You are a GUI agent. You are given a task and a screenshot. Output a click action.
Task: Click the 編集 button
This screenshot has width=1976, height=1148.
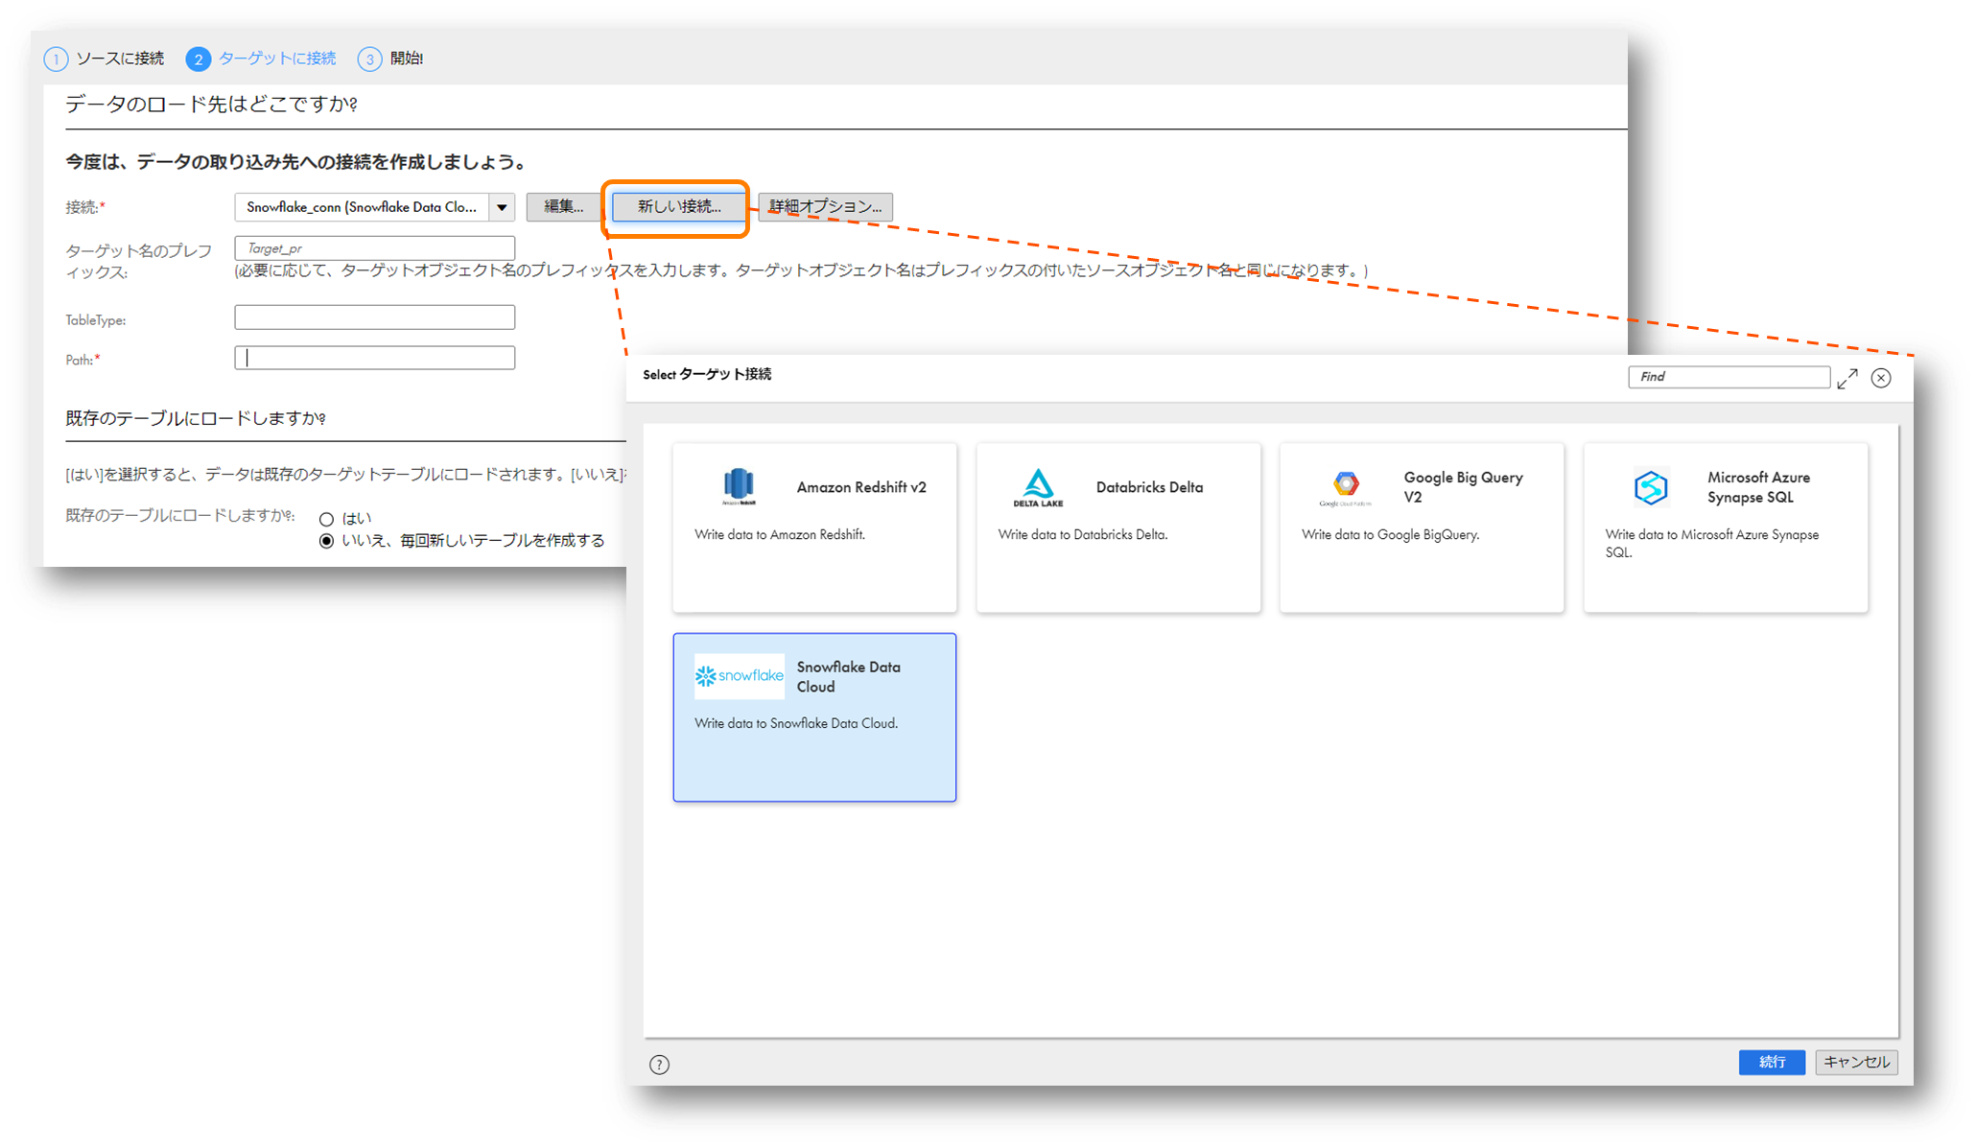point(563,206)
